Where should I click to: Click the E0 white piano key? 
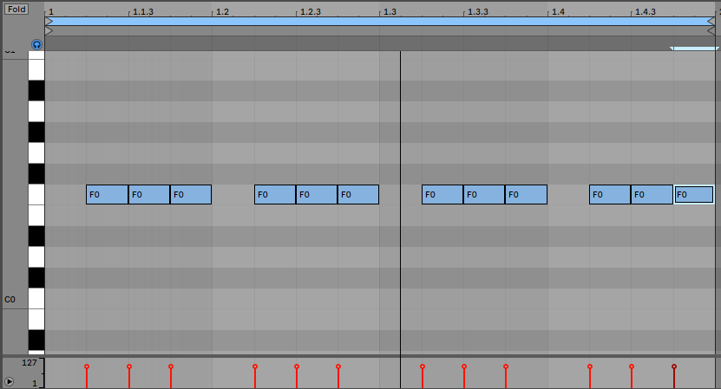36,216
